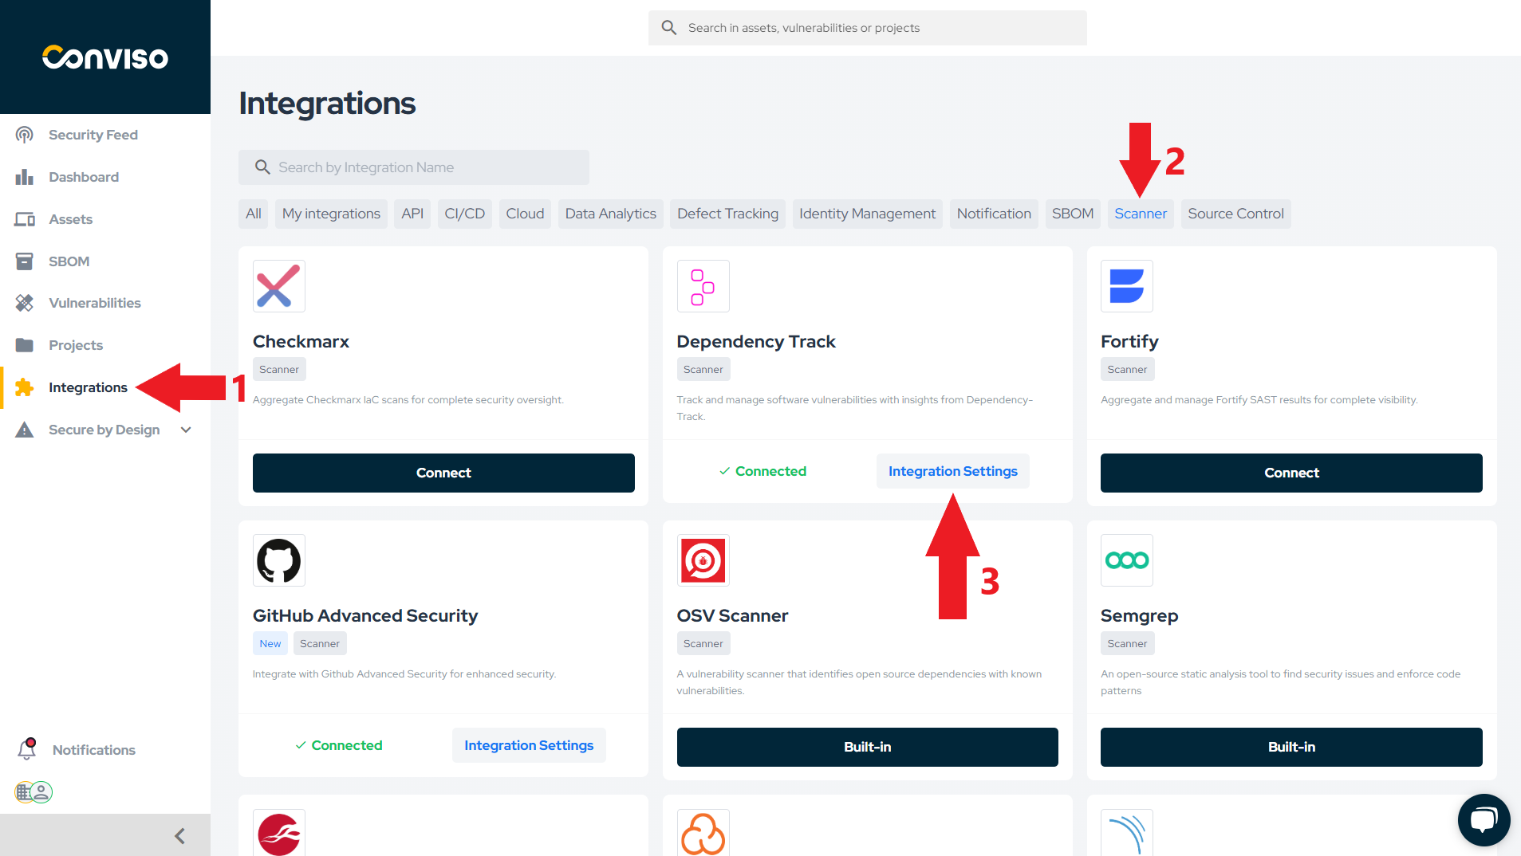Image resolution: width=1521 pixels, height=856 pixels.
Task: Click the OSV Scanner logo
Action: click(703, 560)
